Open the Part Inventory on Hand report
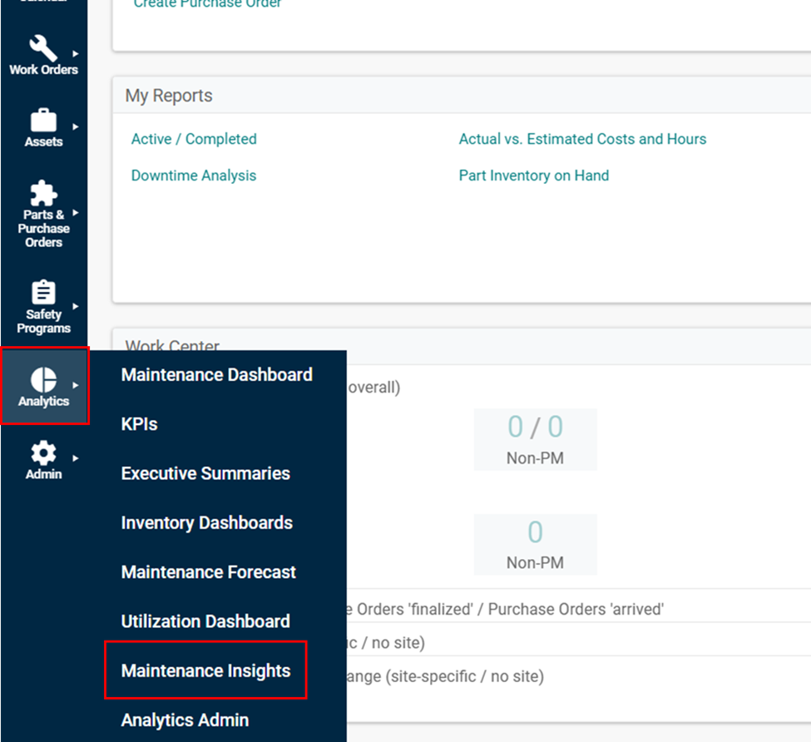811x742 pixels. (534, 176)
